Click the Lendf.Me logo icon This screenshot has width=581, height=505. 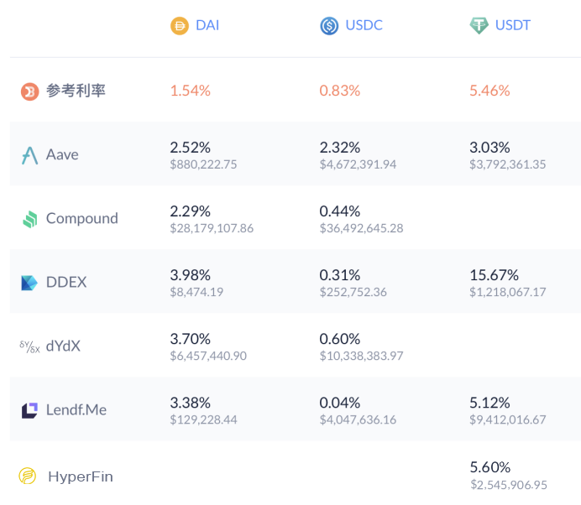tap(29, 410)
